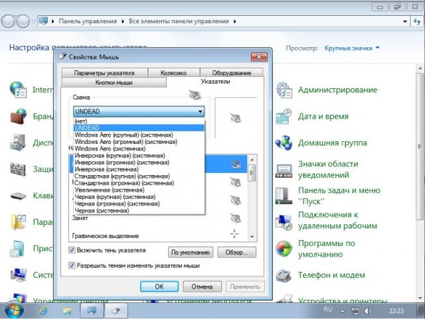This screenshot has height=319, width=425.
Task: Click По умолчанию button
Action: pyautogui.click(x=191, y=253)
